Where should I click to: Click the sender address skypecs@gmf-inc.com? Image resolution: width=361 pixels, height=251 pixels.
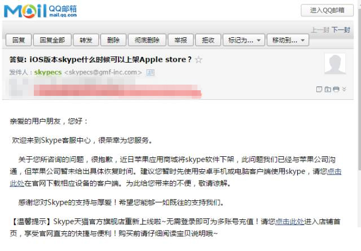[x=103, y=72]
